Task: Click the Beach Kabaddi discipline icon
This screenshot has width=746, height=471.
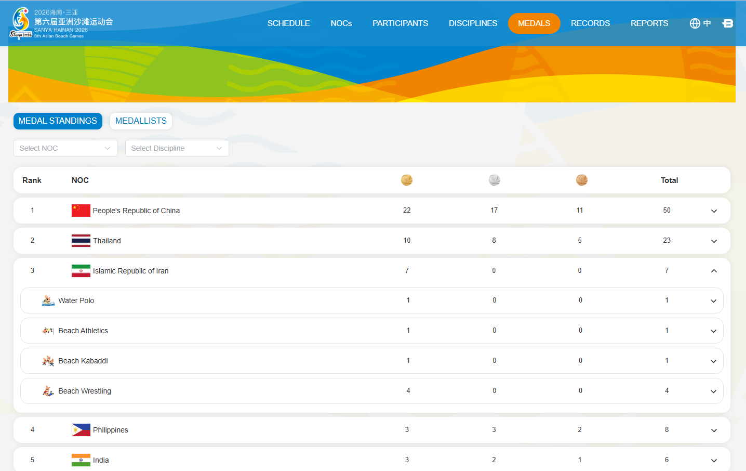Action: point(48,361)
